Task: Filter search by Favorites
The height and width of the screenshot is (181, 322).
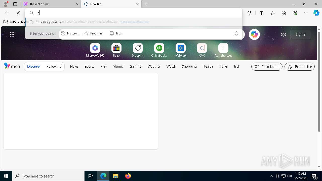Action: pos(93,33)
